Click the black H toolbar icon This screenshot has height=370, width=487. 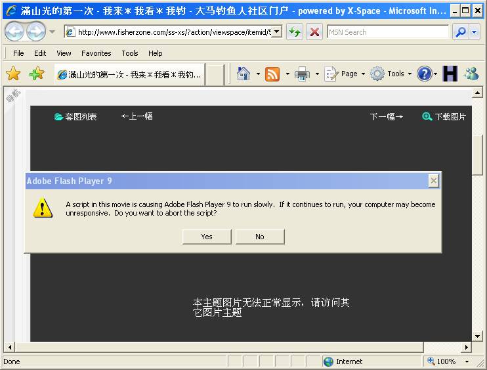[x=450, y=74]
